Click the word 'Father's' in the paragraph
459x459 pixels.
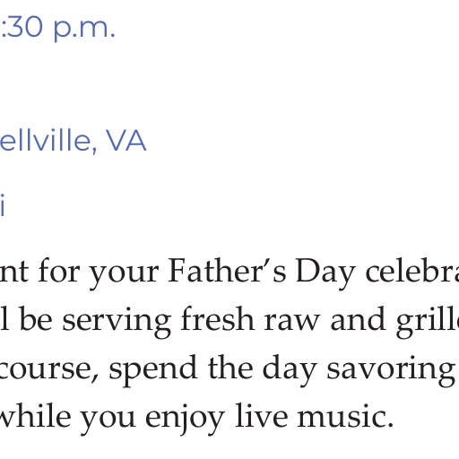227,271
